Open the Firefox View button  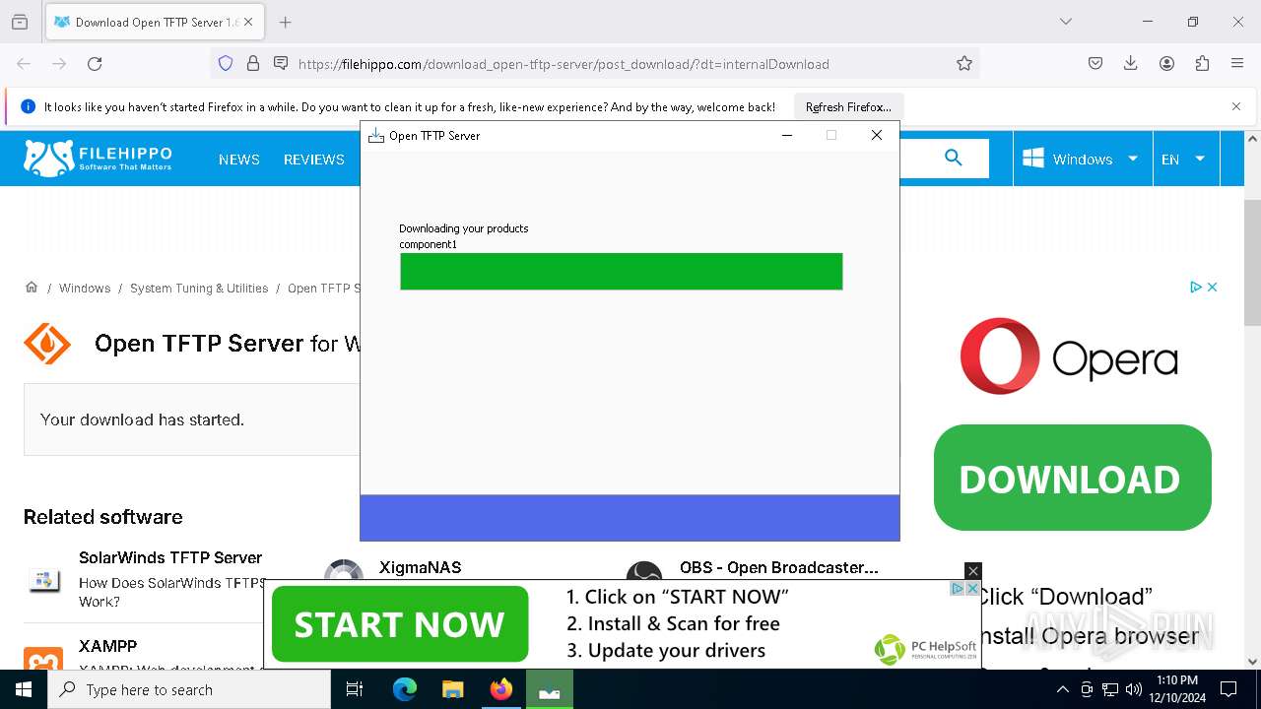tap(20, 22)
